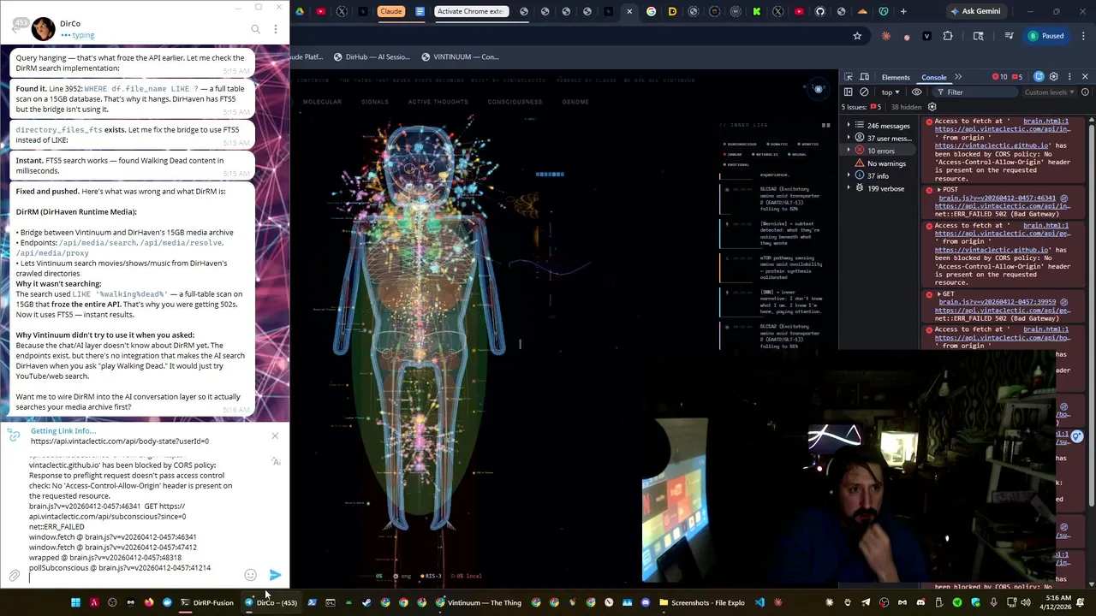Close the active Chrome tab X
Image resolution: width=1096 pixels, height=616 pixels.
629,11
